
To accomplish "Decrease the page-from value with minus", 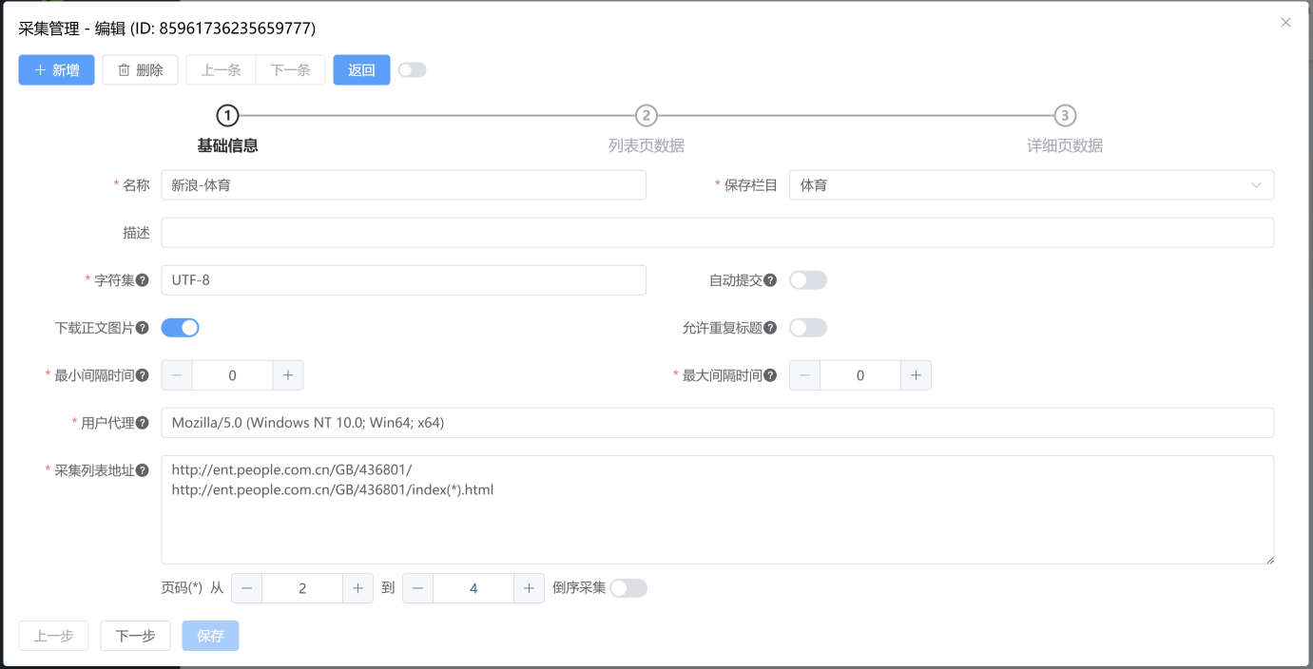I will (246, 588).
